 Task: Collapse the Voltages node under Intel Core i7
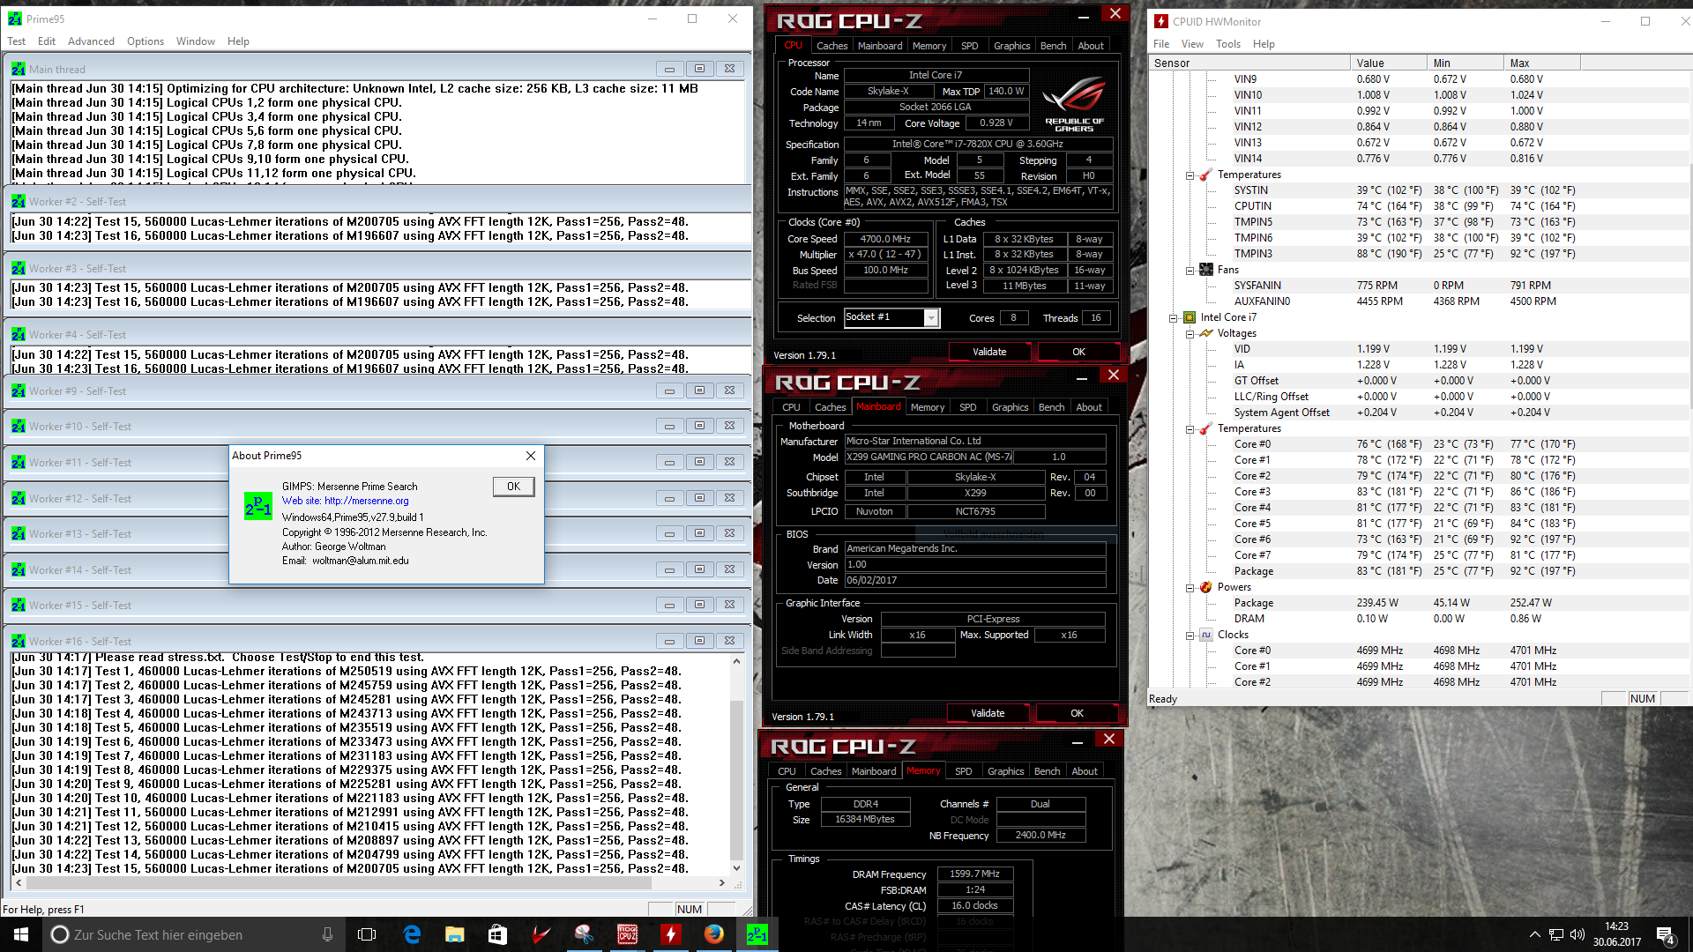(x=1190, y=333)
